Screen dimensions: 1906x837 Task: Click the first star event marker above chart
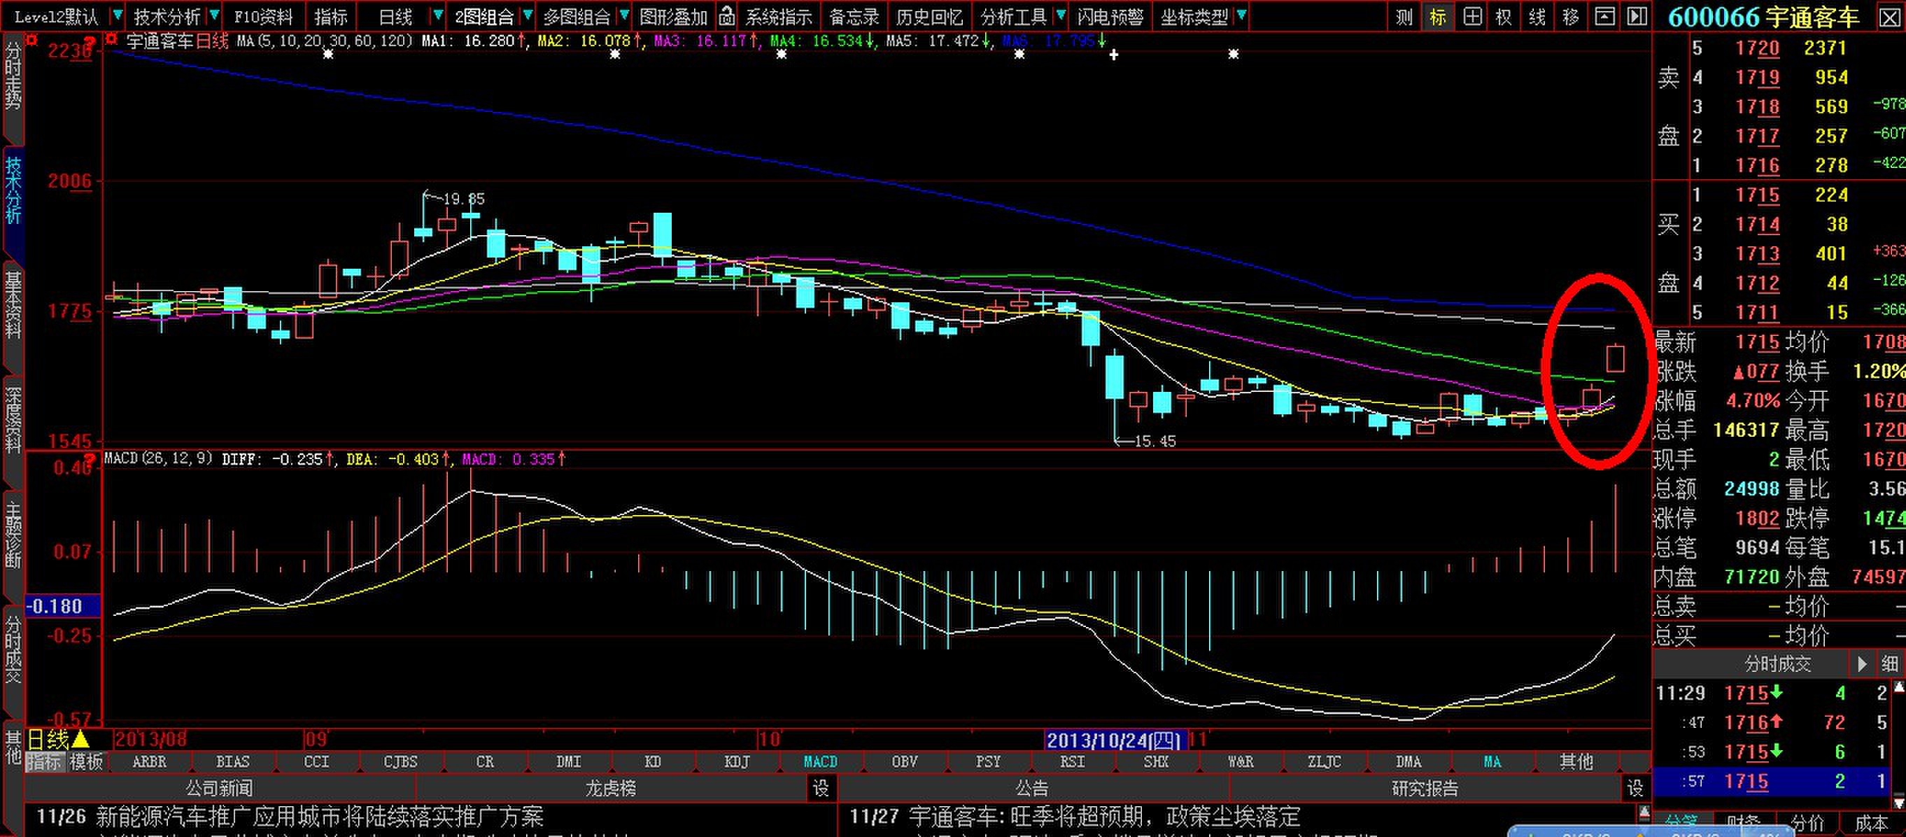(x=327, y=54)
